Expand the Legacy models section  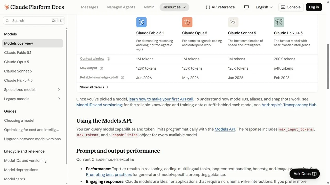32,99
